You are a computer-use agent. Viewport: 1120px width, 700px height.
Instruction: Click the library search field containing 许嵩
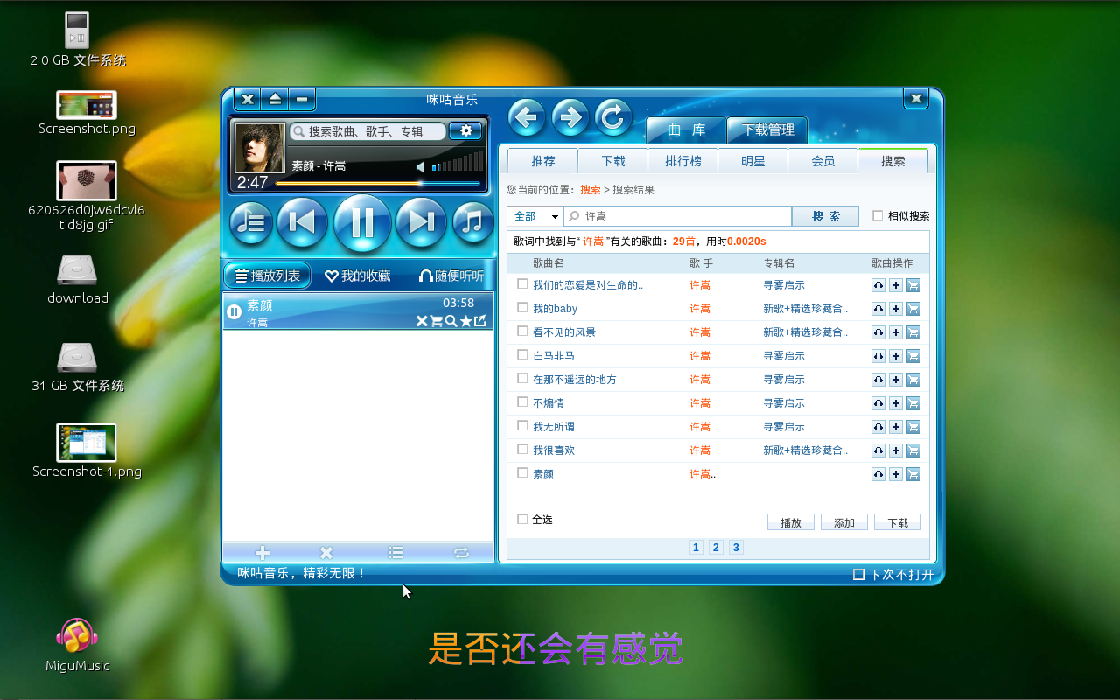[x=677, y=216]
